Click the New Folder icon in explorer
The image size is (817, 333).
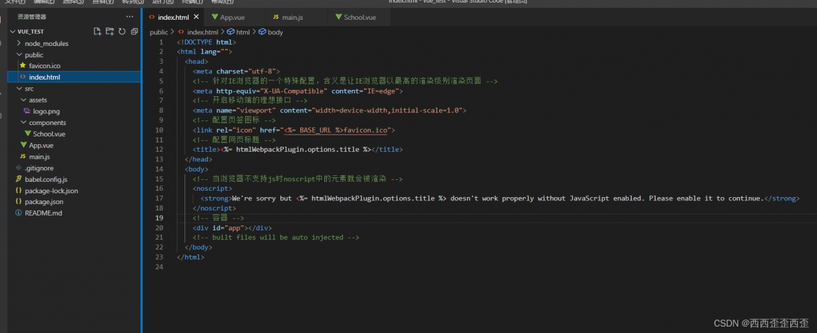110,31
